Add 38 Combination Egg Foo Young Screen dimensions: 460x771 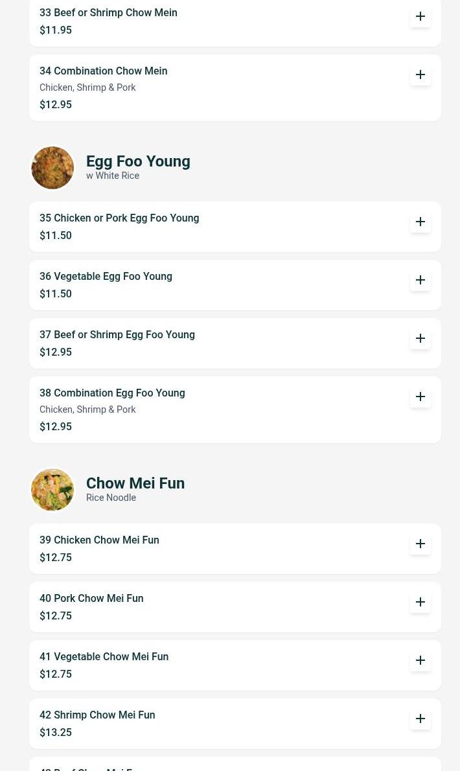pos(420,397)
